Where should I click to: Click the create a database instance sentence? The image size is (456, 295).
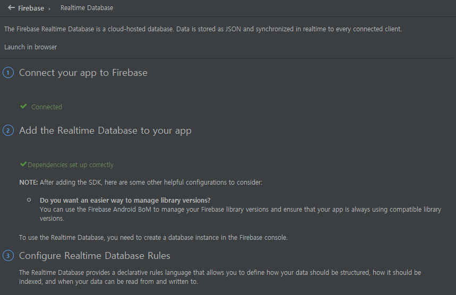click(153, 238)
